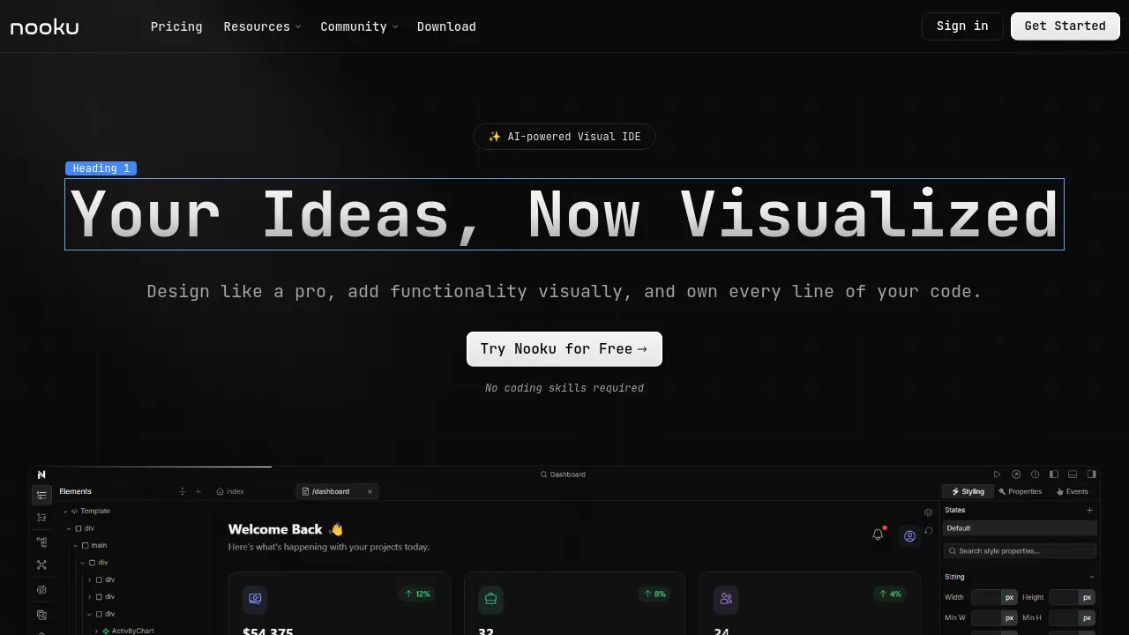Open the Width px unit dropdown
The image size is (1129, 635).
pyautogui.click(x=1010, y=597)
